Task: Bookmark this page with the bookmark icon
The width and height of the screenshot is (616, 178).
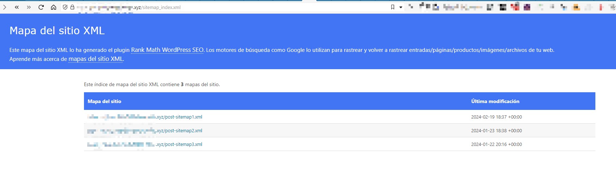Action: coord(393,7)
